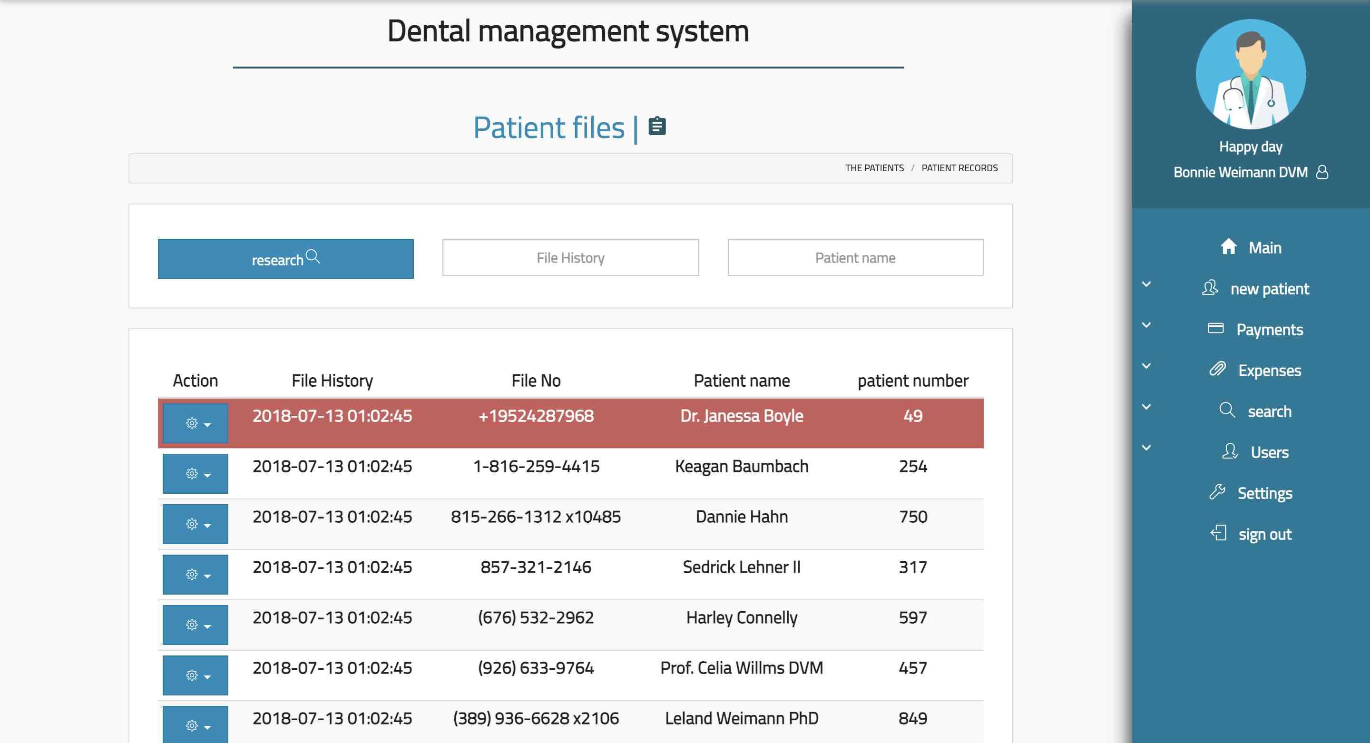
Task: Click the person icon beside Users
Action: pos(1230,451)
